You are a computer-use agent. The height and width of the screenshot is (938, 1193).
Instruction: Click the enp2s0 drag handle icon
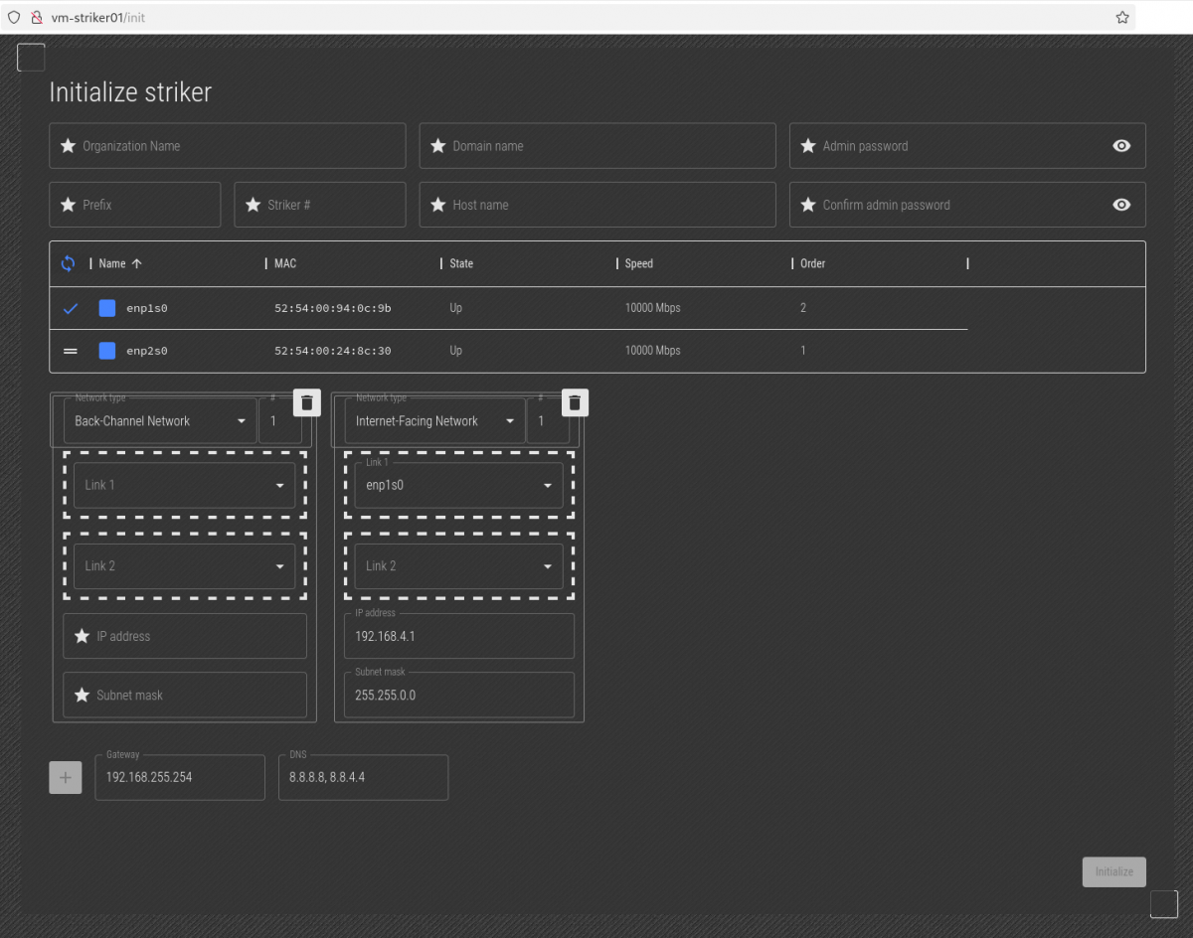click(x=71, y=351)
